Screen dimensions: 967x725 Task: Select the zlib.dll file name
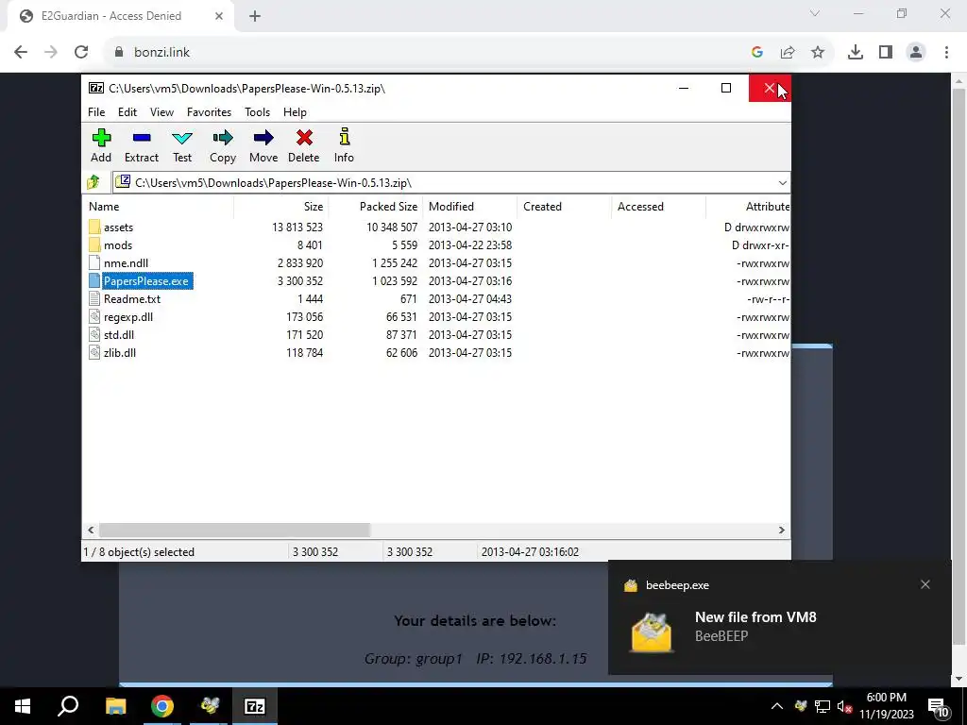[x=120, y=353]
